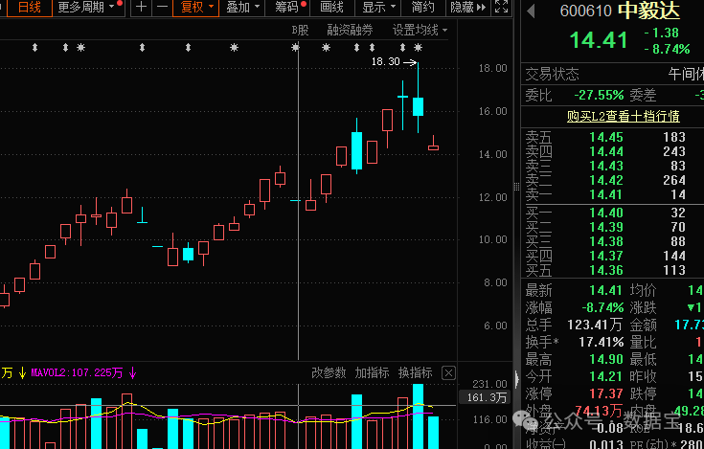Click the 卖三 14.43 order row

tap(605, 166)
